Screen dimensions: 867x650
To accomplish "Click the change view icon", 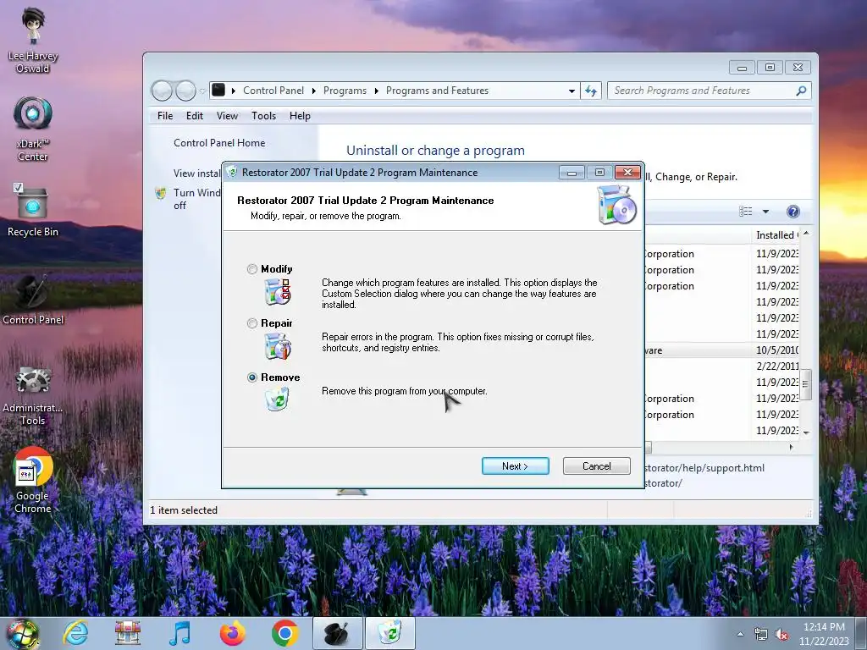I will pos(746,211).
